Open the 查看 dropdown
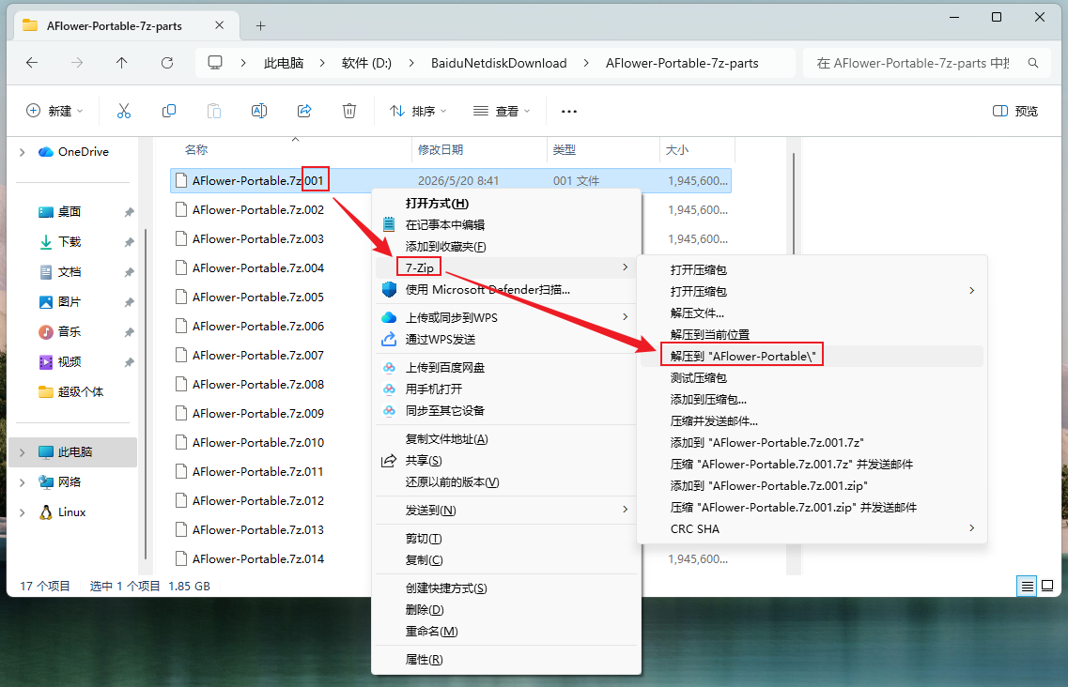The image size is (1068, 687). point(502,111)
